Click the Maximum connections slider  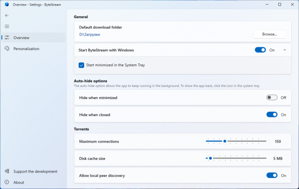pyautogui.click(x=236, y=141)
